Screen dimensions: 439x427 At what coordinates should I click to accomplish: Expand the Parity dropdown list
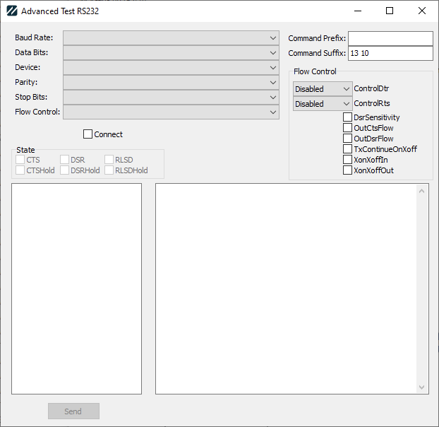(x=171, y=82)
